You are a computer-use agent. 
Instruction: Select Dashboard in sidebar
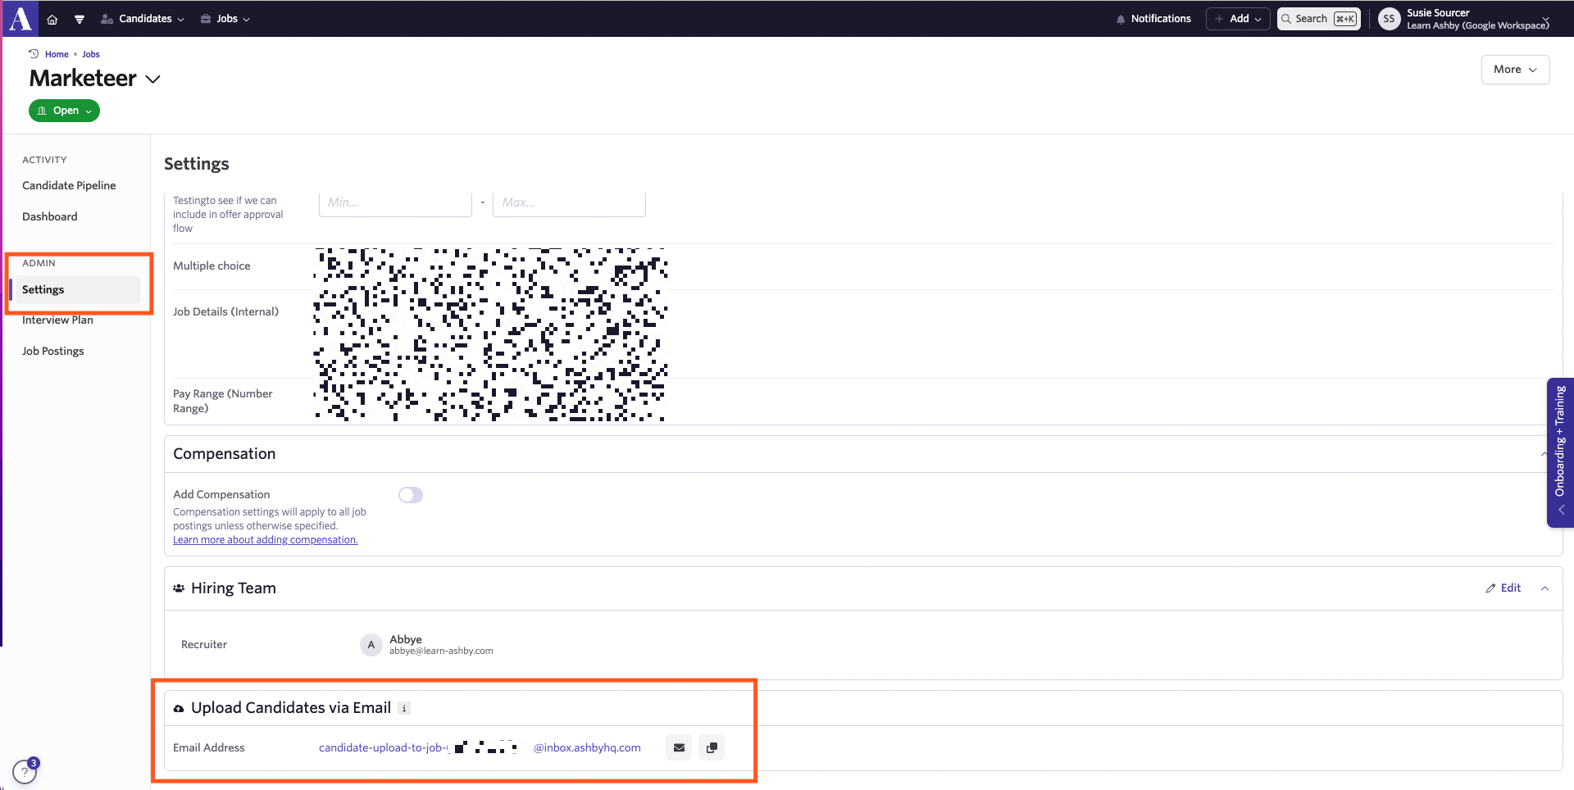coord(50,216)
